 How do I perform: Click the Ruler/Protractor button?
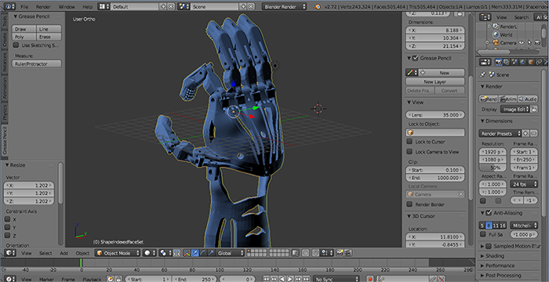pyautogui.click(x=37, y=63)
